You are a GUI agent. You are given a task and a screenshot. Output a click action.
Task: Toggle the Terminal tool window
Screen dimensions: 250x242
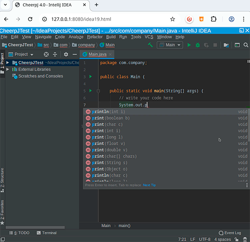[46, 233]
